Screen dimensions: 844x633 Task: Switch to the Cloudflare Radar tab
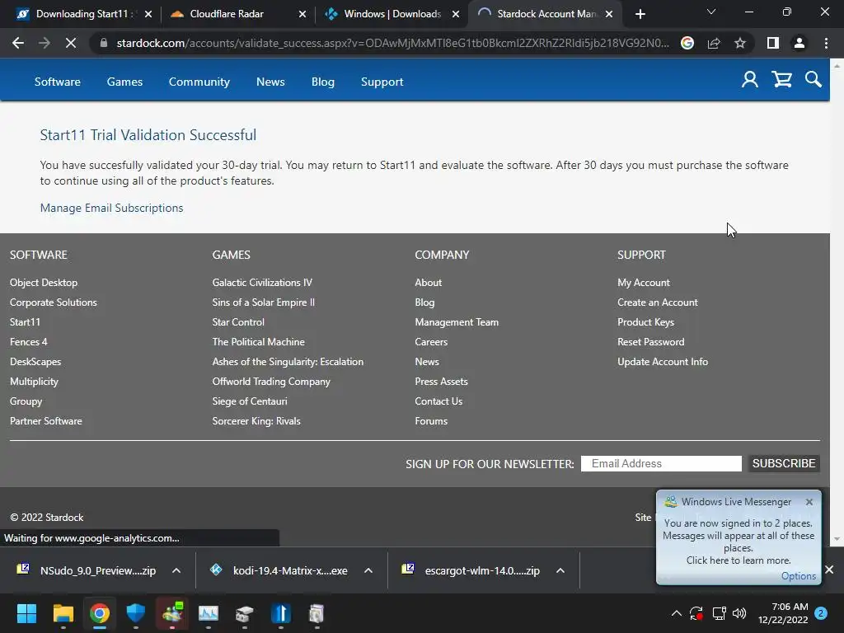(x=226, y=14)
